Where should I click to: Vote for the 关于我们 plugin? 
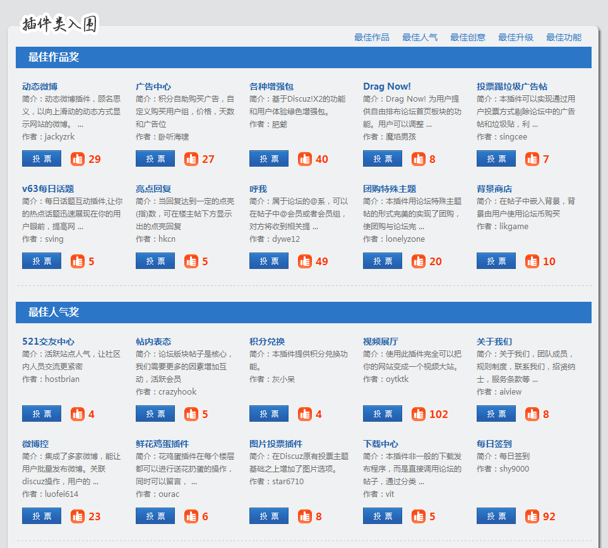point(496,414)
